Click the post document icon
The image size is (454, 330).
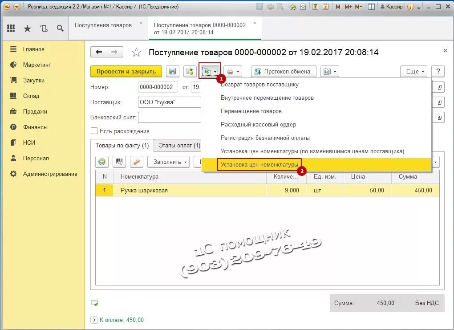pos(190,71)
